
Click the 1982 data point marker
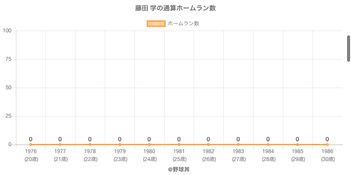(208, 144)
